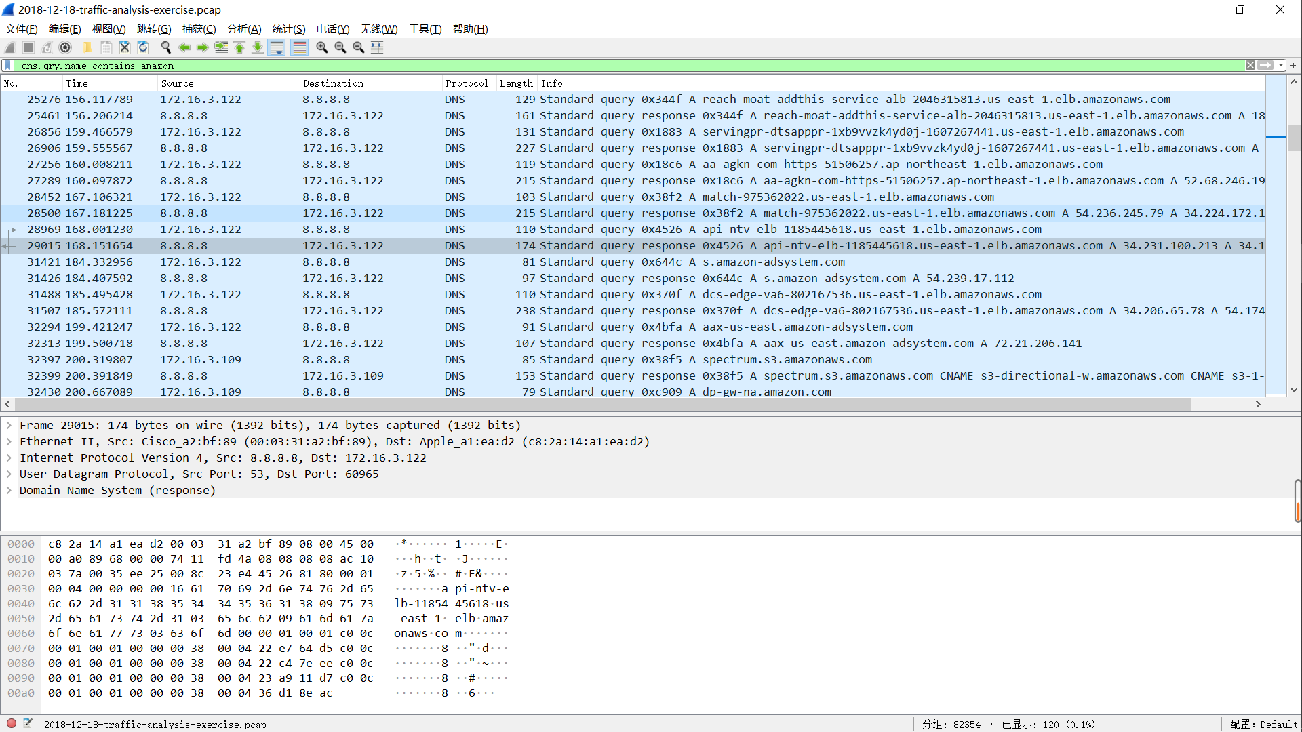This screenshot has width=1302, height=732.
Task: Jump to last packet icon
Action: point(258,47)
